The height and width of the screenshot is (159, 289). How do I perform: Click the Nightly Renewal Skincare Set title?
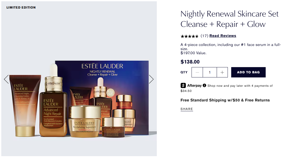click(x=229, y=19)
